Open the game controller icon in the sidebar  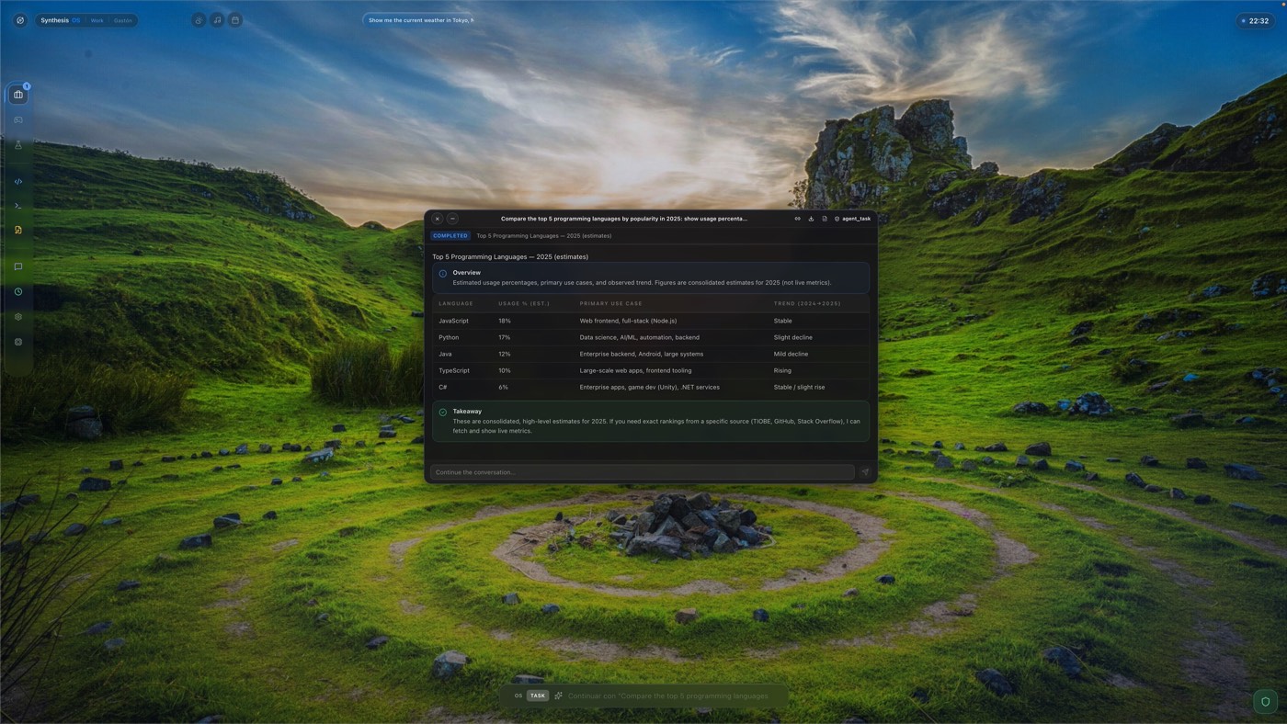tap(18, 119)
